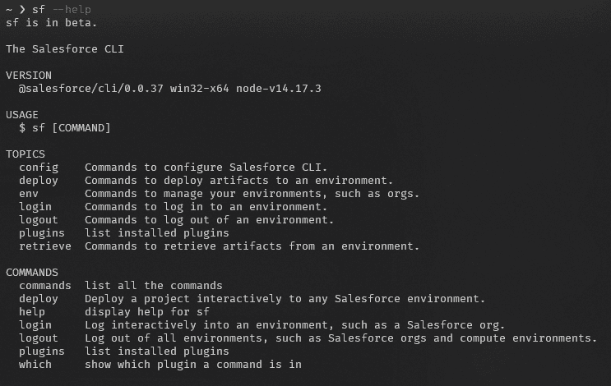Click the 'The Salesforce CLI' title text
The image size is (611, 386).
pyautogui.click(x=65, y=49)
